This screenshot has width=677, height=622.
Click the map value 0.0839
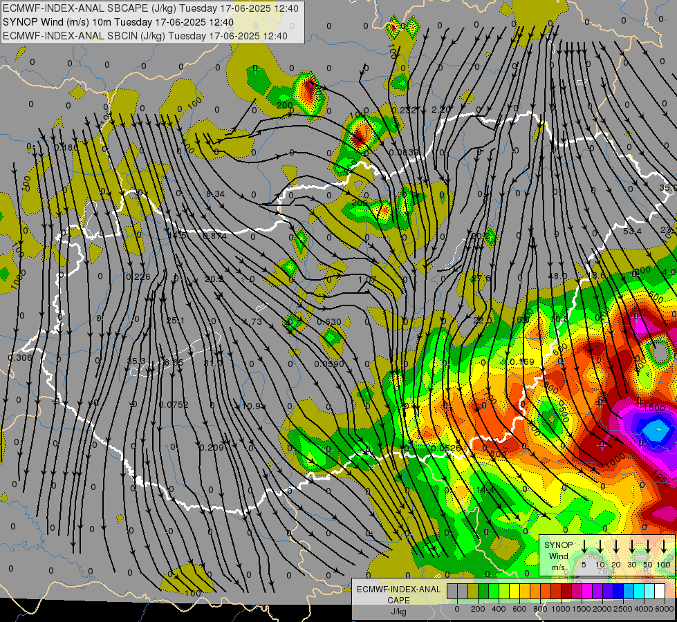[x=404, y=152]
